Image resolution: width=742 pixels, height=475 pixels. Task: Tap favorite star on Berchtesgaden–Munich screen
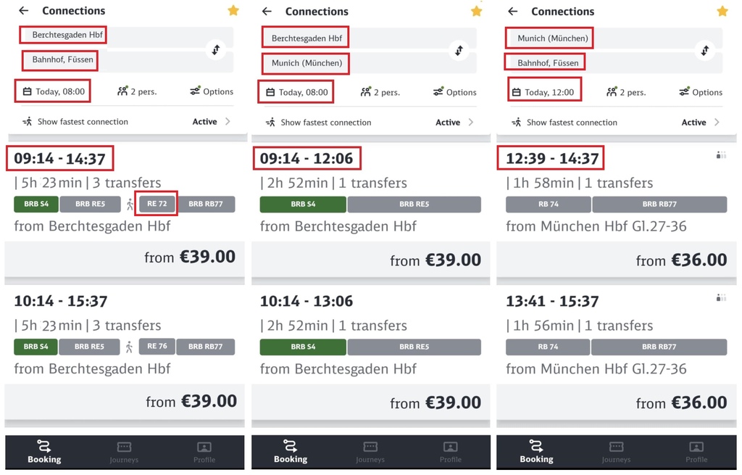click(x=476, y=11)
